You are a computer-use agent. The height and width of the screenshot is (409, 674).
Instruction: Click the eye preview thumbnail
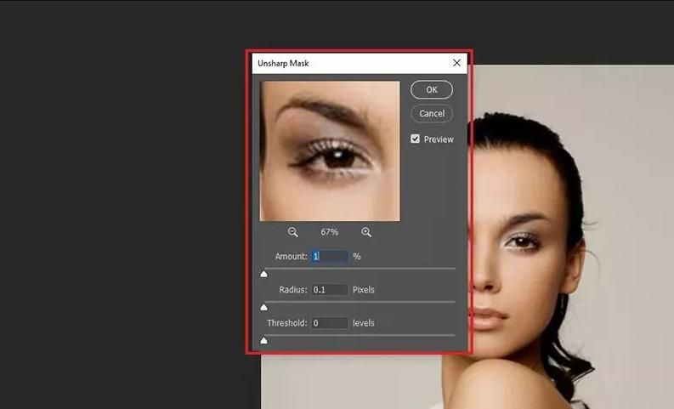(330, 151)
